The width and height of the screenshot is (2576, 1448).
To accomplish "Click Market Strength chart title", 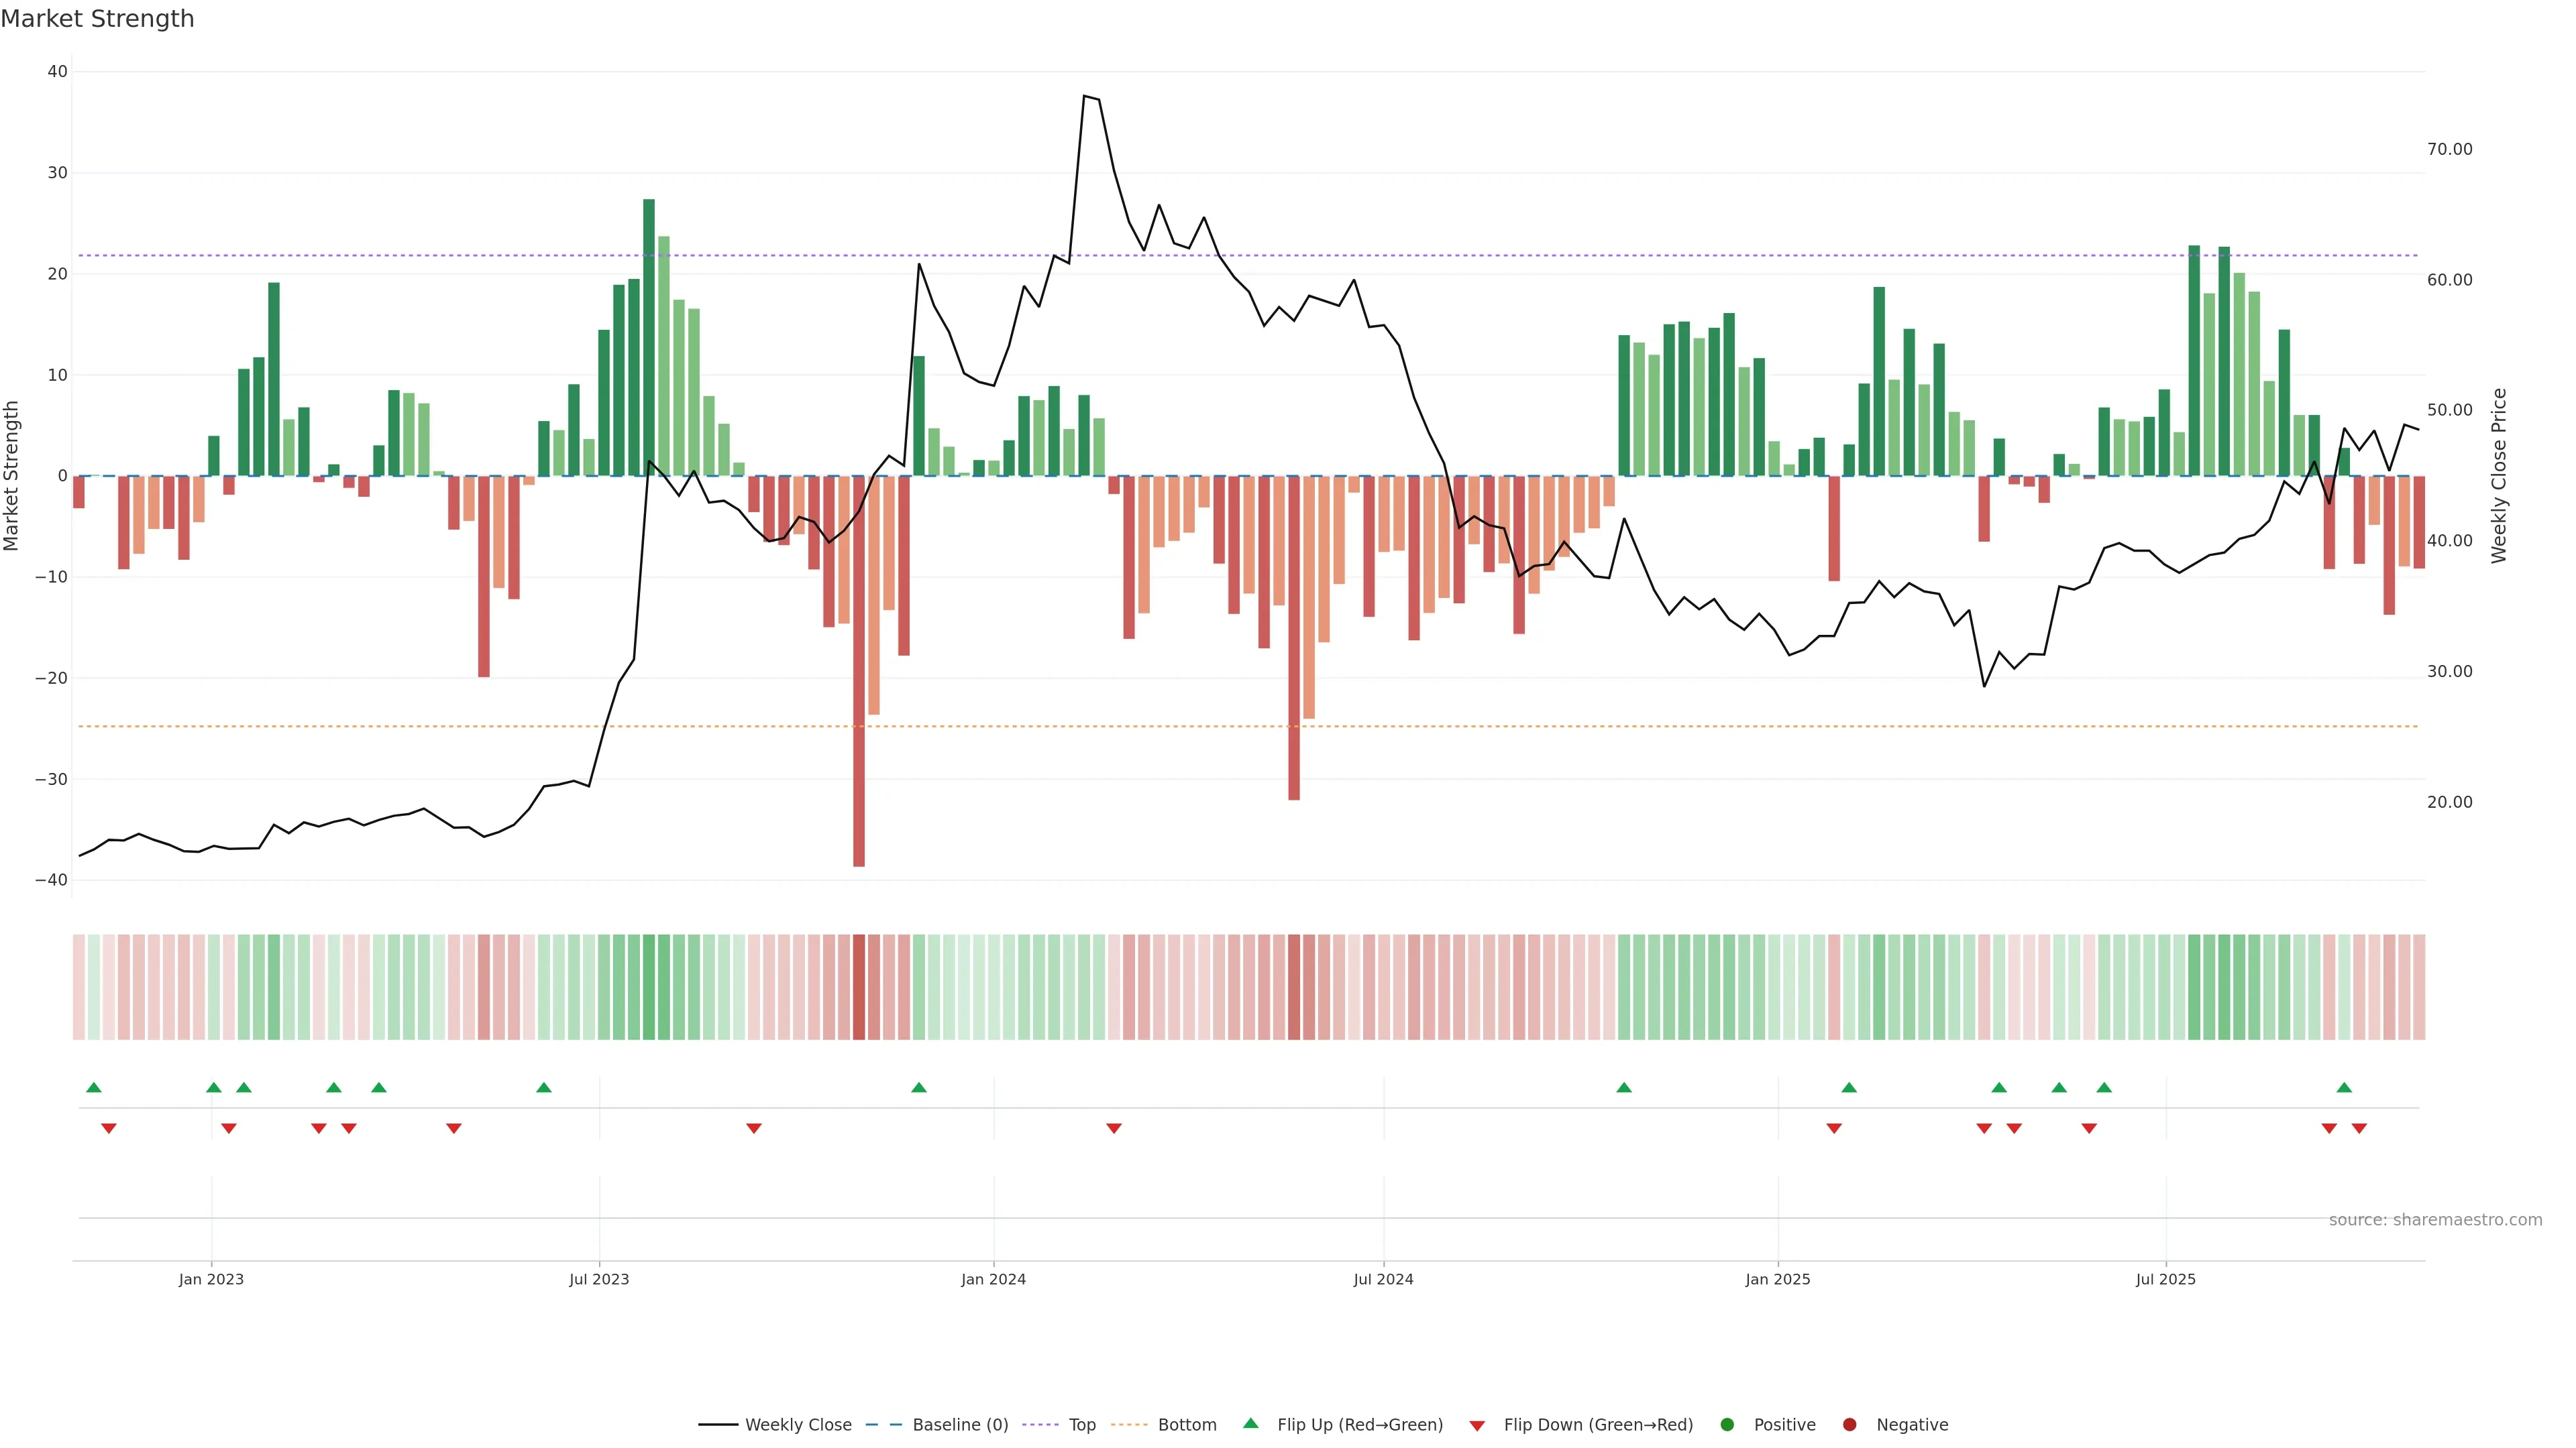I will click(x=98, y=19).
